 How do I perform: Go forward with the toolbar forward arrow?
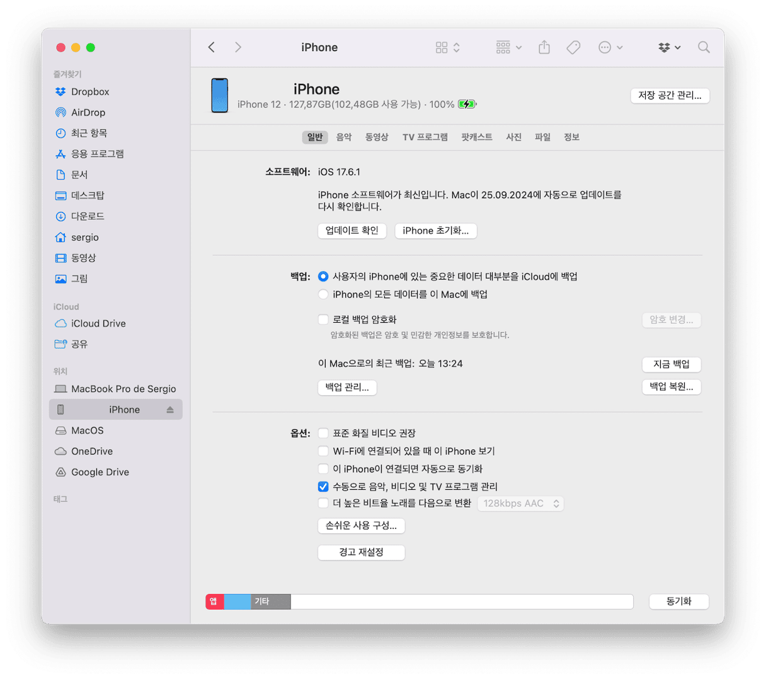(238, 47)
